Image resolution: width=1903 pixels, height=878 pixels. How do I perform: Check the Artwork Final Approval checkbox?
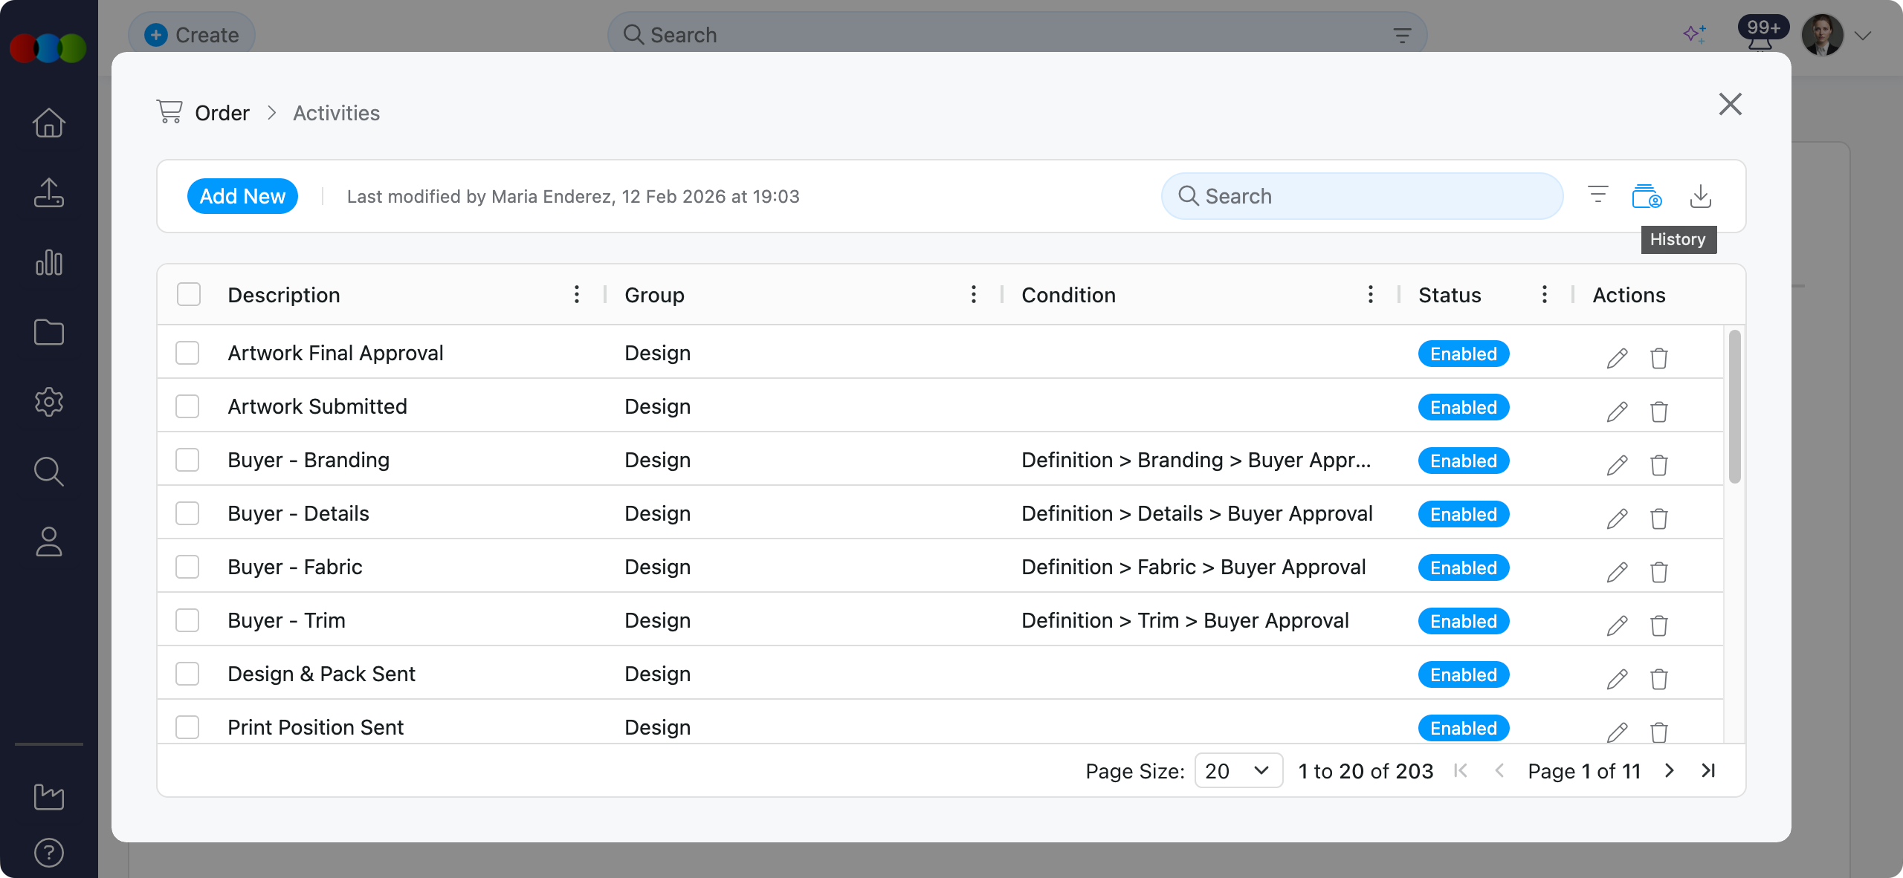coord(187,353)
